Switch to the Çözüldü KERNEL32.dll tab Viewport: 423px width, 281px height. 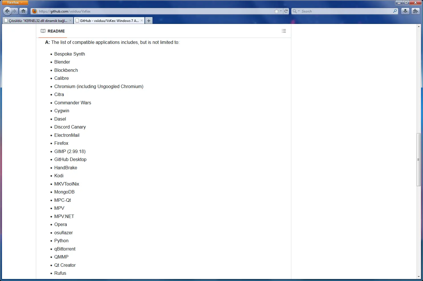point(38,21)
